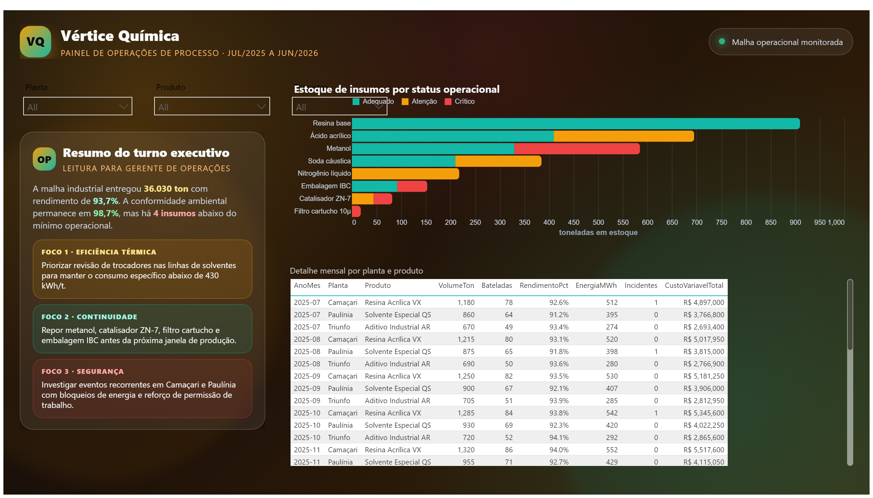The width and height of the screenshot is (873, 498).
Task: Sort table by RendimentoPct column header
Action: point(544,285)
